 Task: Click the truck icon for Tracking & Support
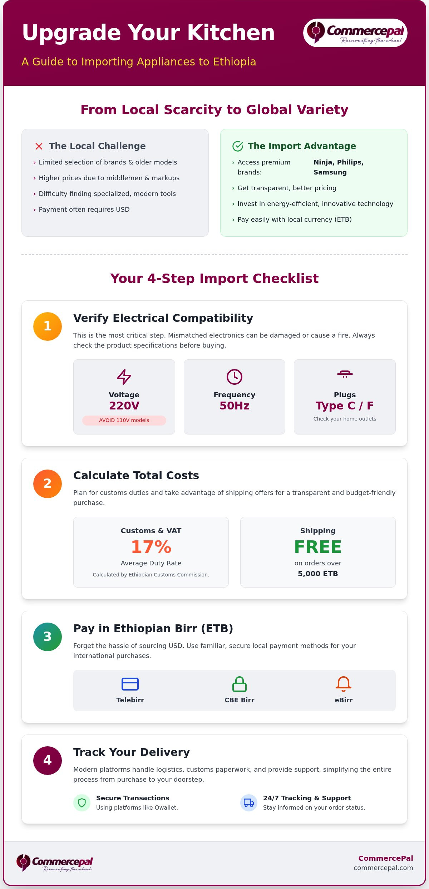click(249, 803)
